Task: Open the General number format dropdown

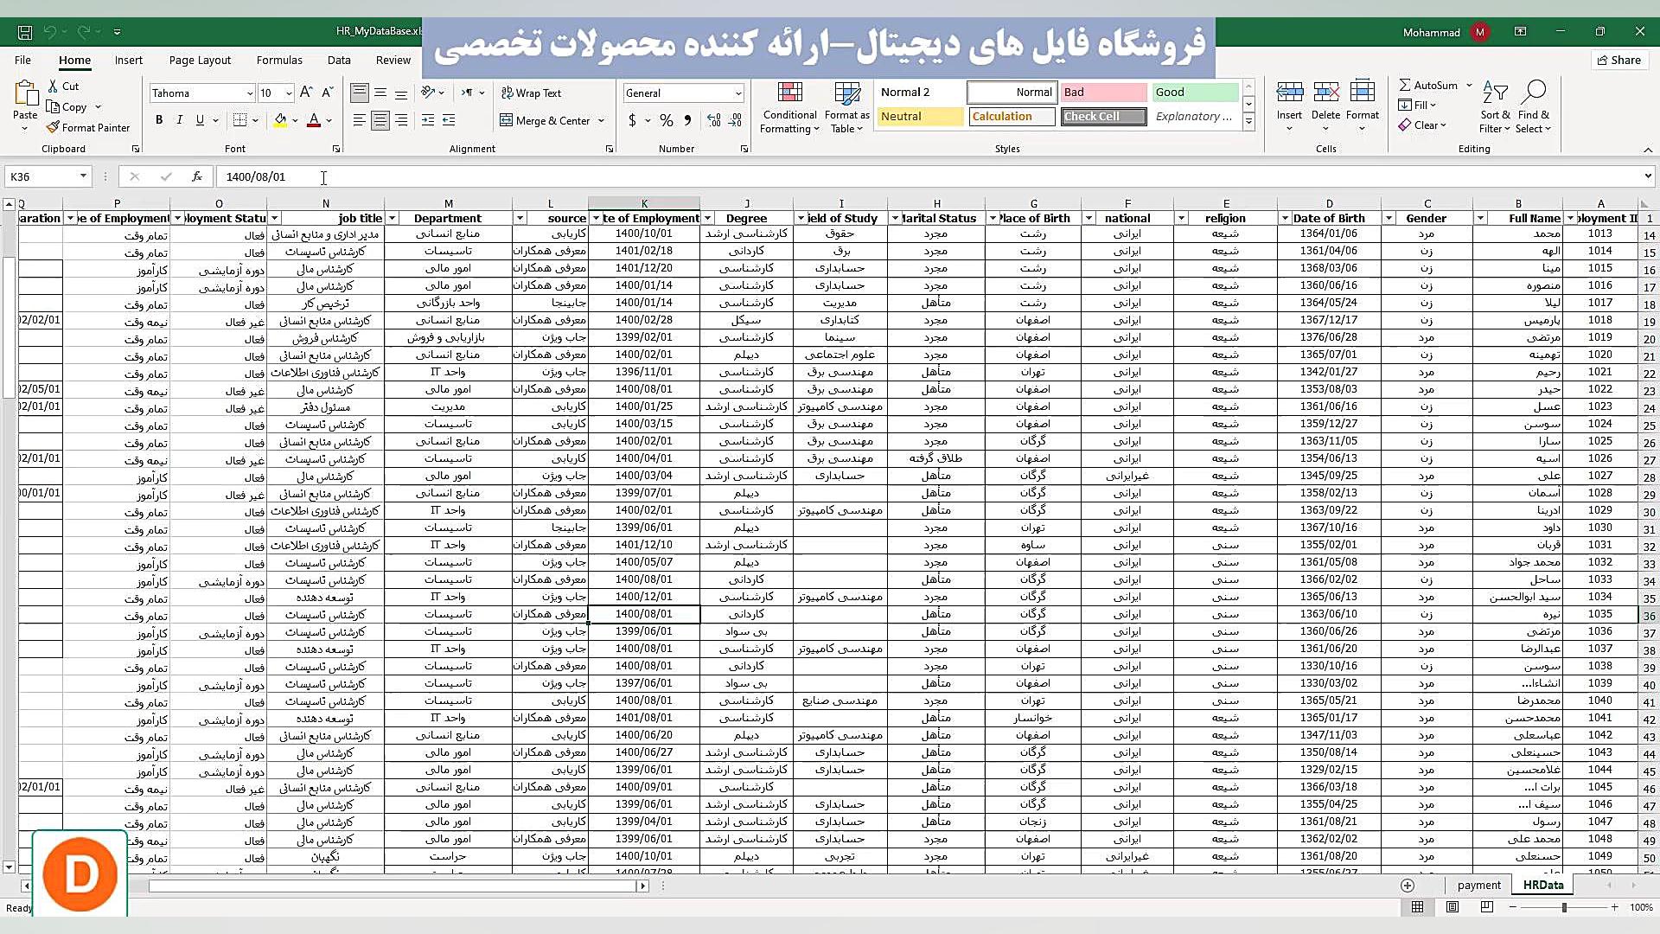Action: click(737, 93)
